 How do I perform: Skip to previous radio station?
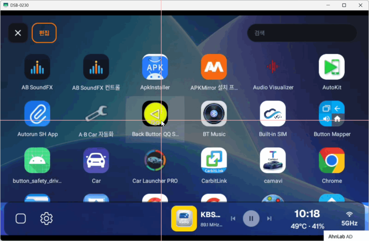[233, 219]
